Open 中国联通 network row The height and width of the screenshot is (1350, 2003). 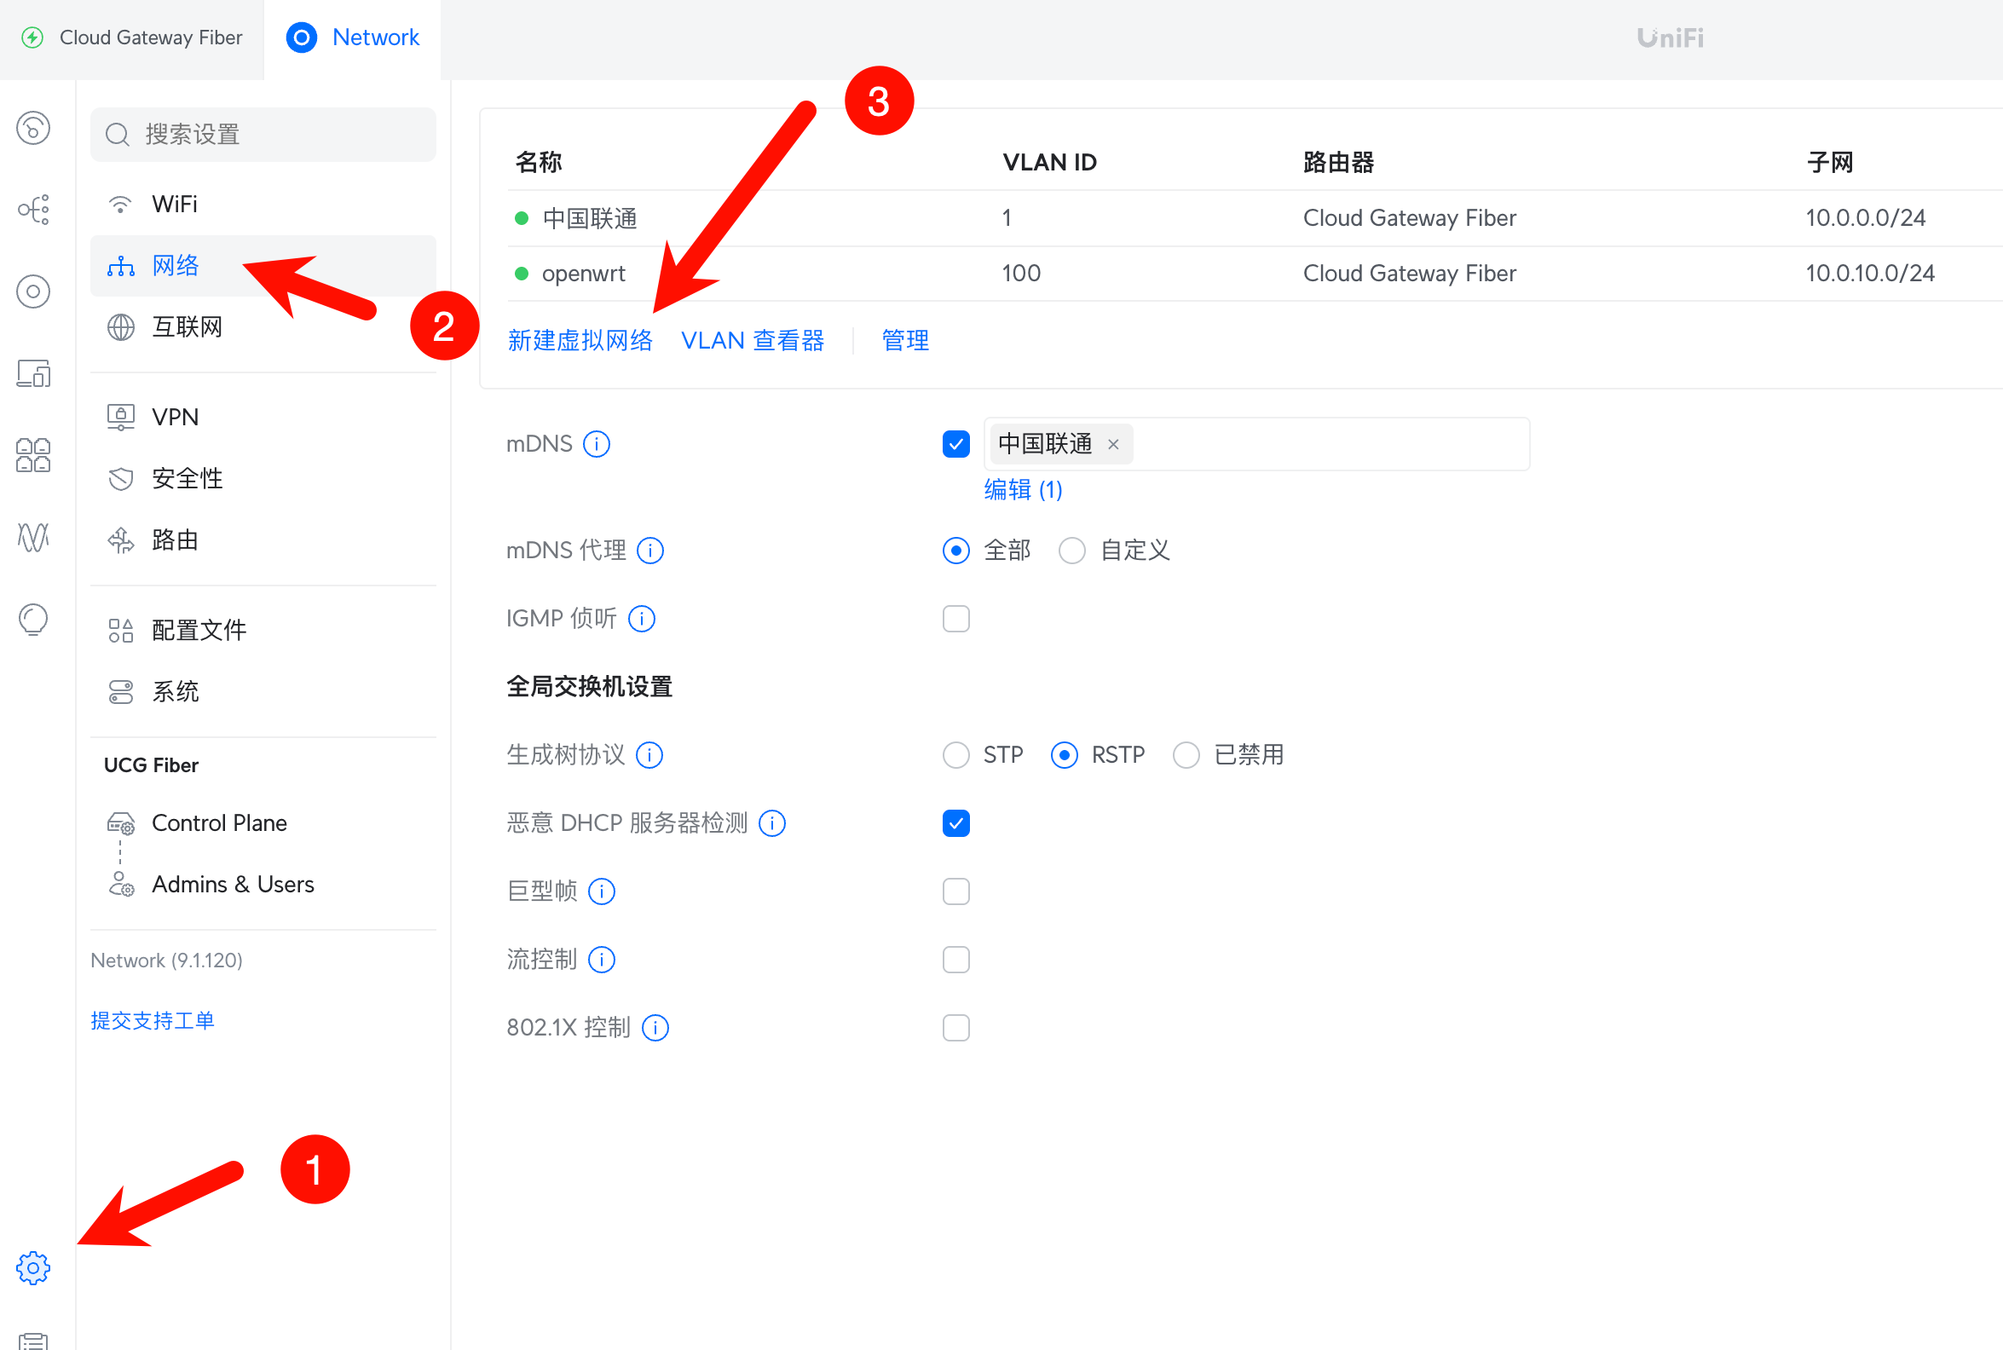click(x=1255, y=219)
